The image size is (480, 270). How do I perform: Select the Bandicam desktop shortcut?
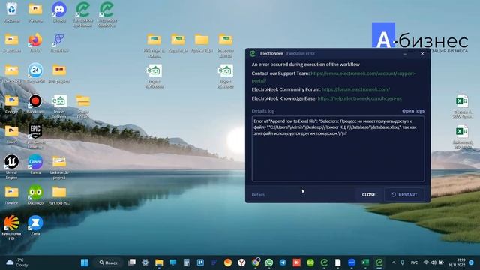(x=35, y=103)
